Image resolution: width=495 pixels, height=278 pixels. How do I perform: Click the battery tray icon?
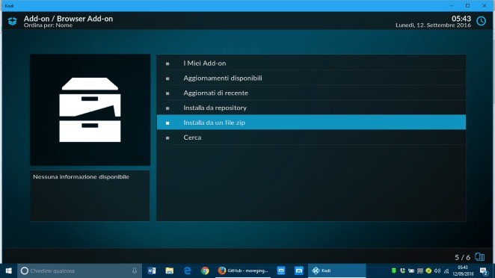click(x=411, y=271)
